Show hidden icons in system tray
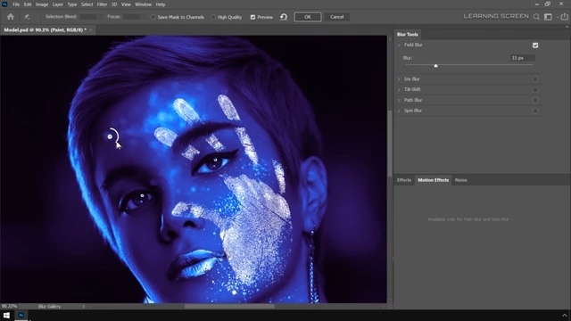 click(x=565, y=315)
